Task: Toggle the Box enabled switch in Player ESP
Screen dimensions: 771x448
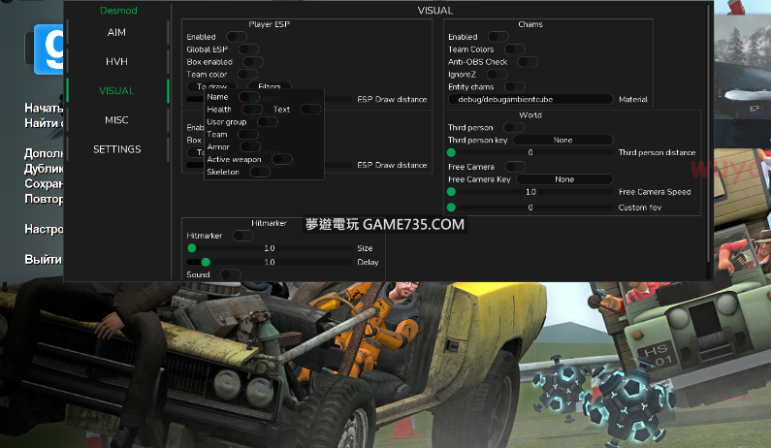Action: [x=253, y=62]
